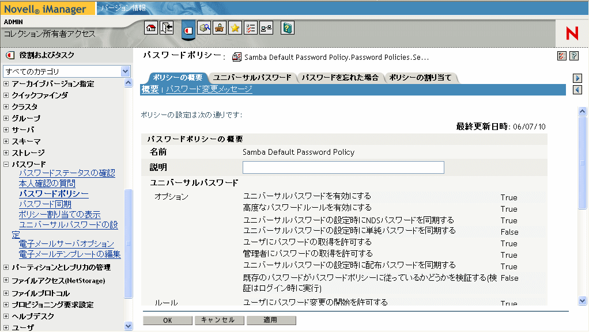The image size is (589, 332).
Task: Expand プロビジョニング要求設定 node
Action: [x=6, y=304]
